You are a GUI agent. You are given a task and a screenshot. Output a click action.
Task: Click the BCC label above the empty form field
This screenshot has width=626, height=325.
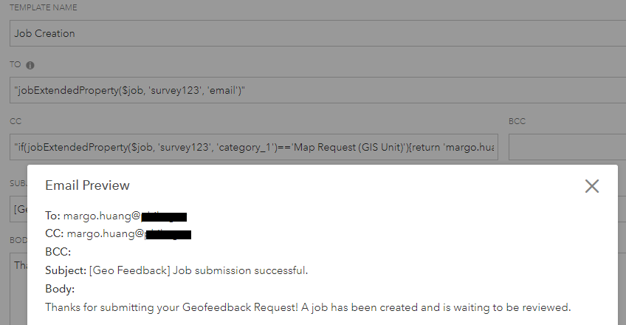point(517,121)
